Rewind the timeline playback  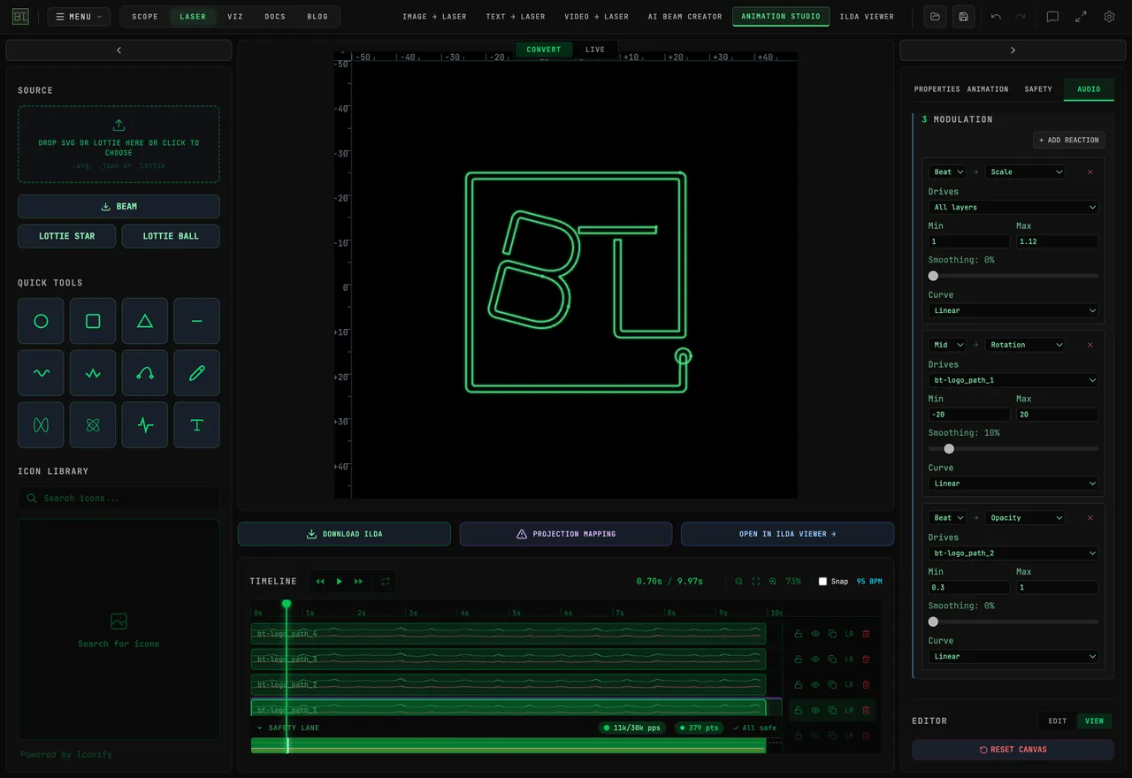[320, 581]
